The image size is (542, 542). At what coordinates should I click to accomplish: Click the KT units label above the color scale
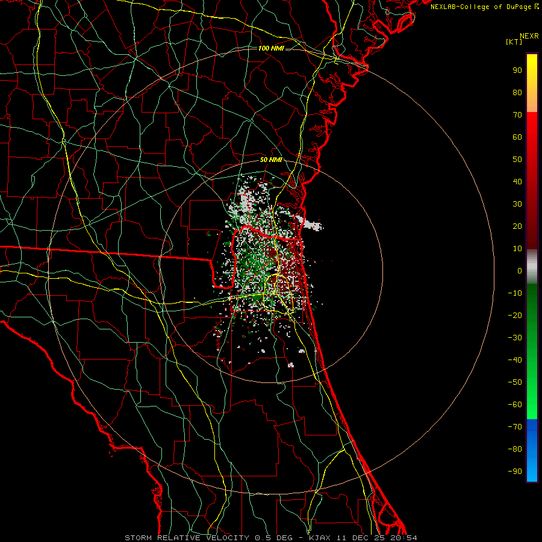pyautogui.click(x=514, y=42)
